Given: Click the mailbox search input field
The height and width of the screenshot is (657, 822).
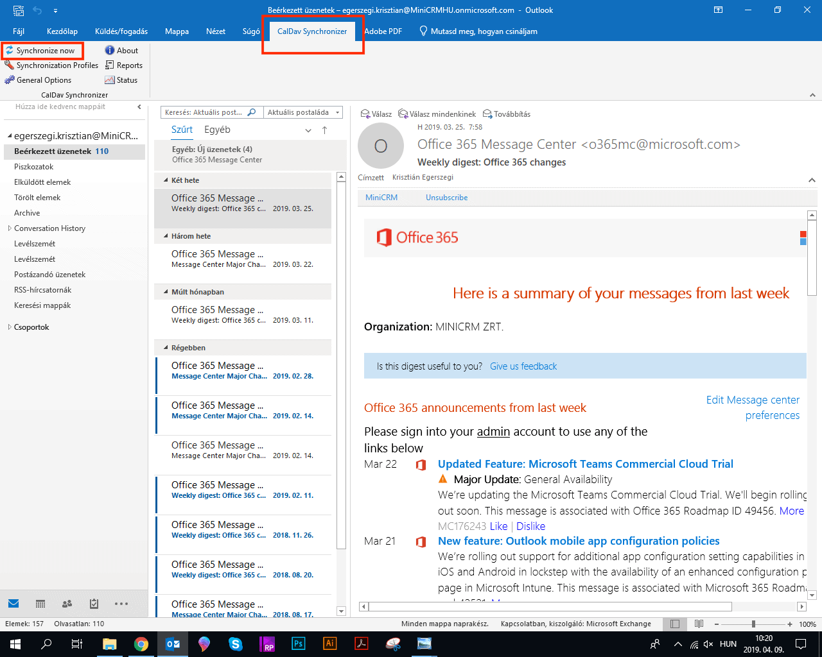Looking at the screenshot, I should point(204,112).
